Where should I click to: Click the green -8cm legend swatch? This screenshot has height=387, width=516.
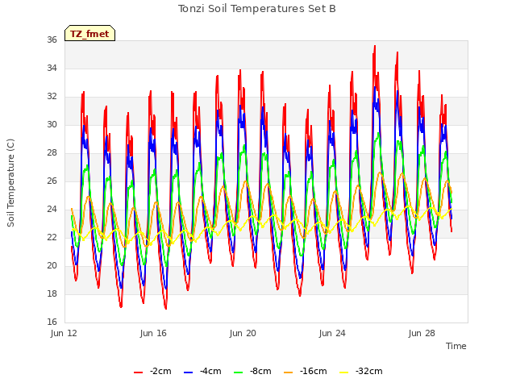click(238, 372)
